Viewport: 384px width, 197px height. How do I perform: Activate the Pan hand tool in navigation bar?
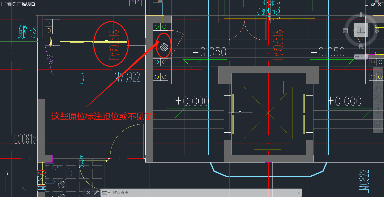coord(377,89)
